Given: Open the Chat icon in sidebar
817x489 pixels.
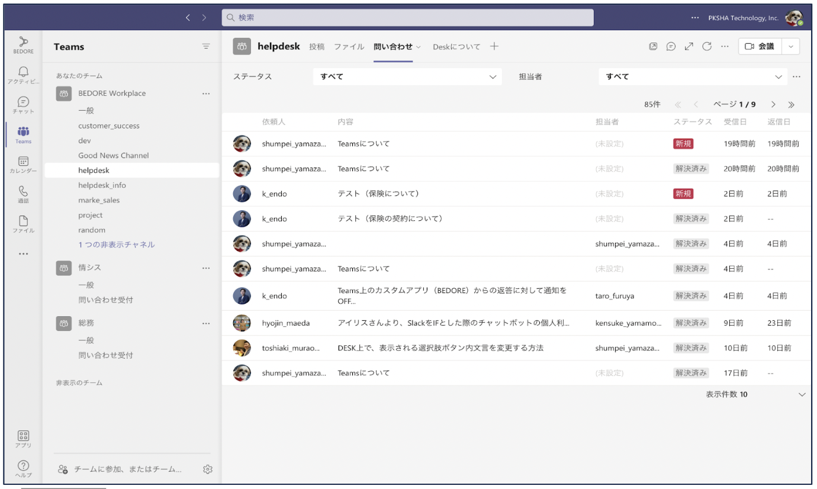Looking at the screenshot, I should click(23, 105).
